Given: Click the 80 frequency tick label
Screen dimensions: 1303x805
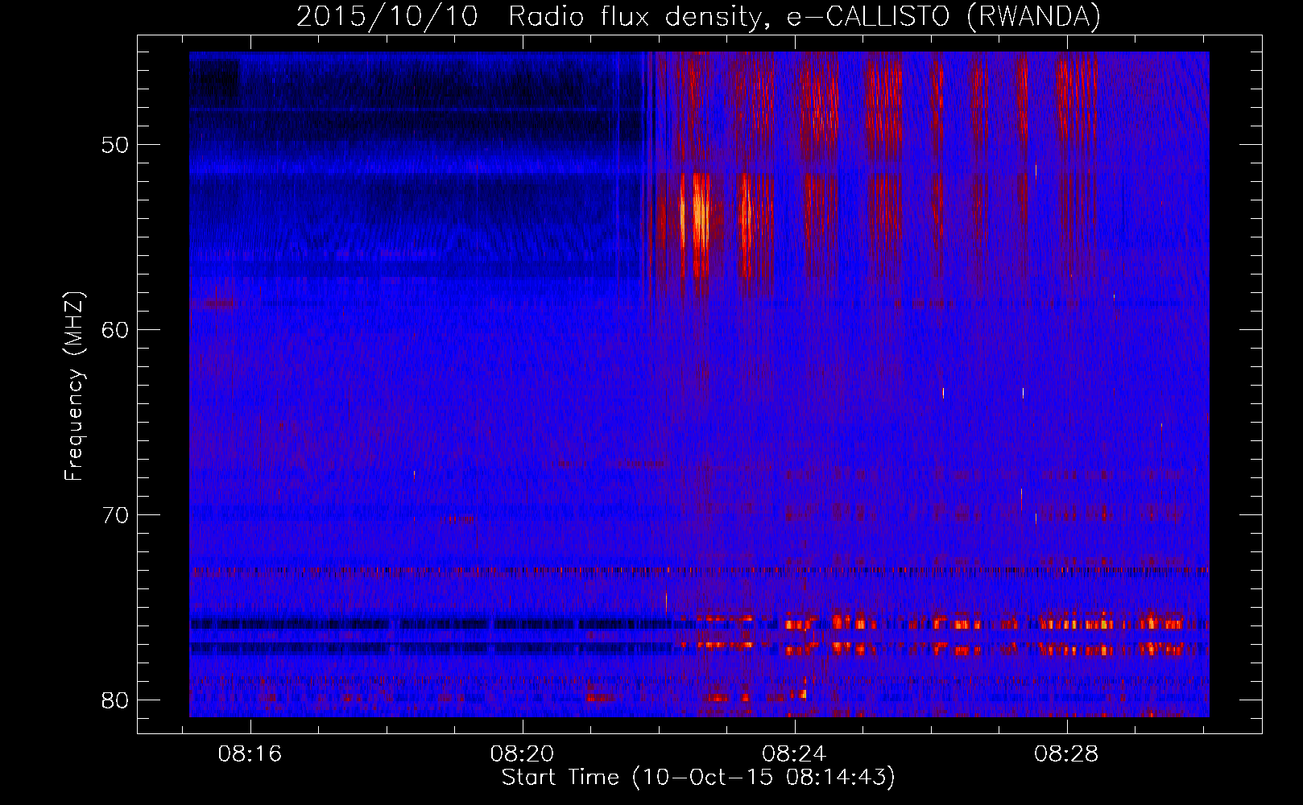Looking at the screenshot, I should pyautogui.click(x=116, y=700).
